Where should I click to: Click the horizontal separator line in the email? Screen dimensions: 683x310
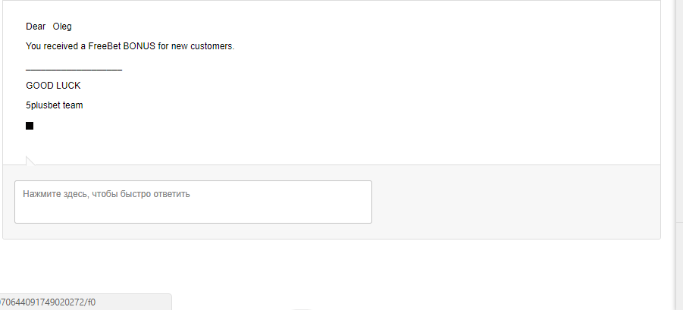tap(74, 70)
